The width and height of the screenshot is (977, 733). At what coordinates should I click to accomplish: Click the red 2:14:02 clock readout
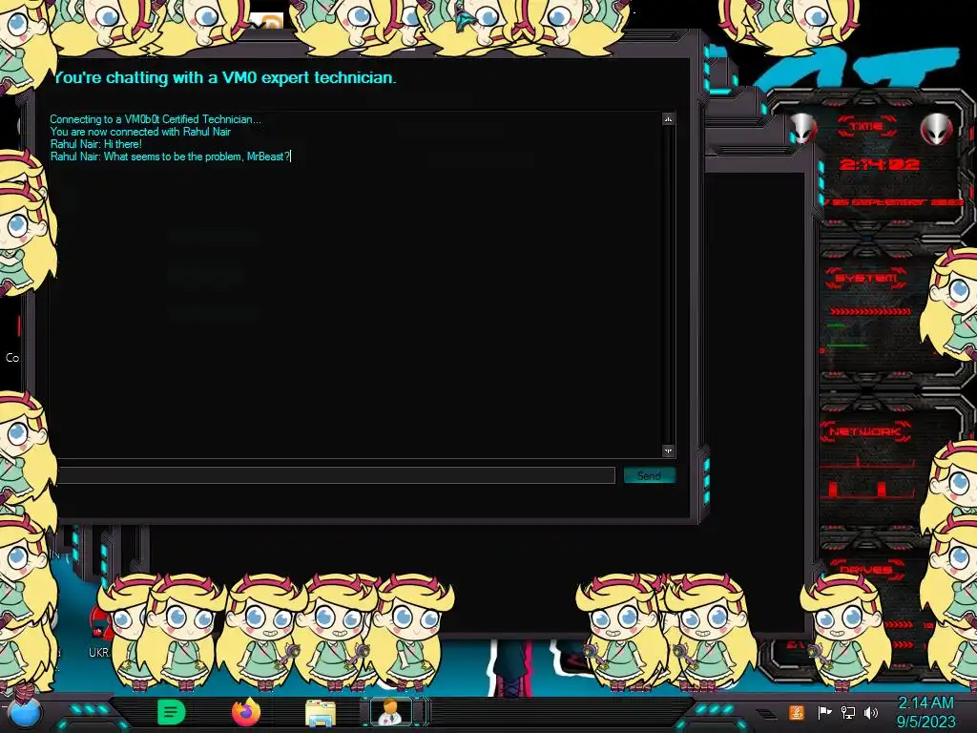tap(879, 164)
